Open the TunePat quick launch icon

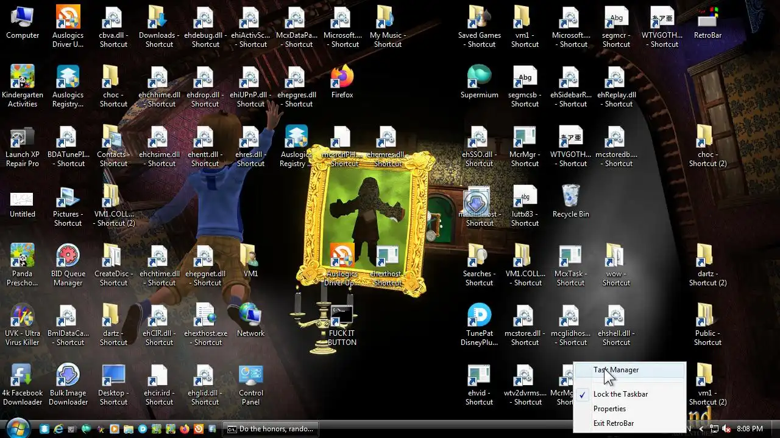pos(143,429)
